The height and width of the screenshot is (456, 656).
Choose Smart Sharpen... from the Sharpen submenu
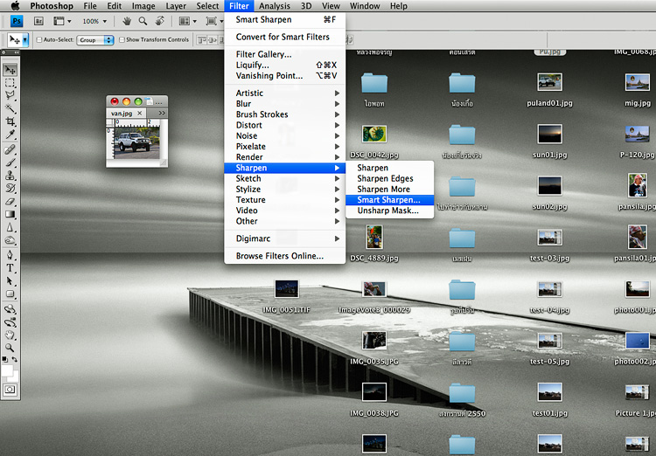coord(388,200)
